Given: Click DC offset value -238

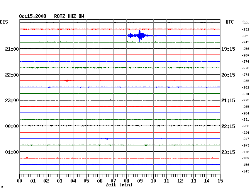Looking at the screenshot, I should [245, 126].
